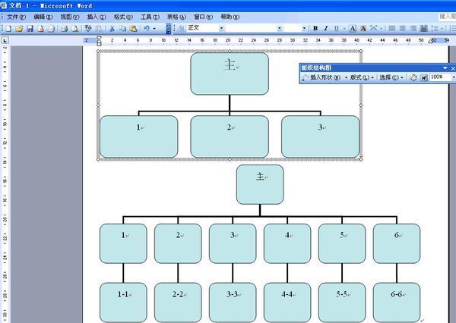Screen dimensions: 456x323
Task: Toggle Italic formatting
Action: 326,28
